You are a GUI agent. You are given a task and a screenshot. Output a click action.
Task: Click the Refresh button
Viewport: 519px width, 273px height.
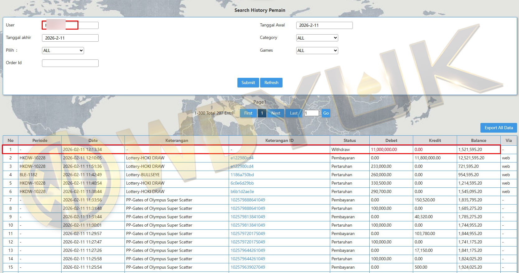click(271, 82)
